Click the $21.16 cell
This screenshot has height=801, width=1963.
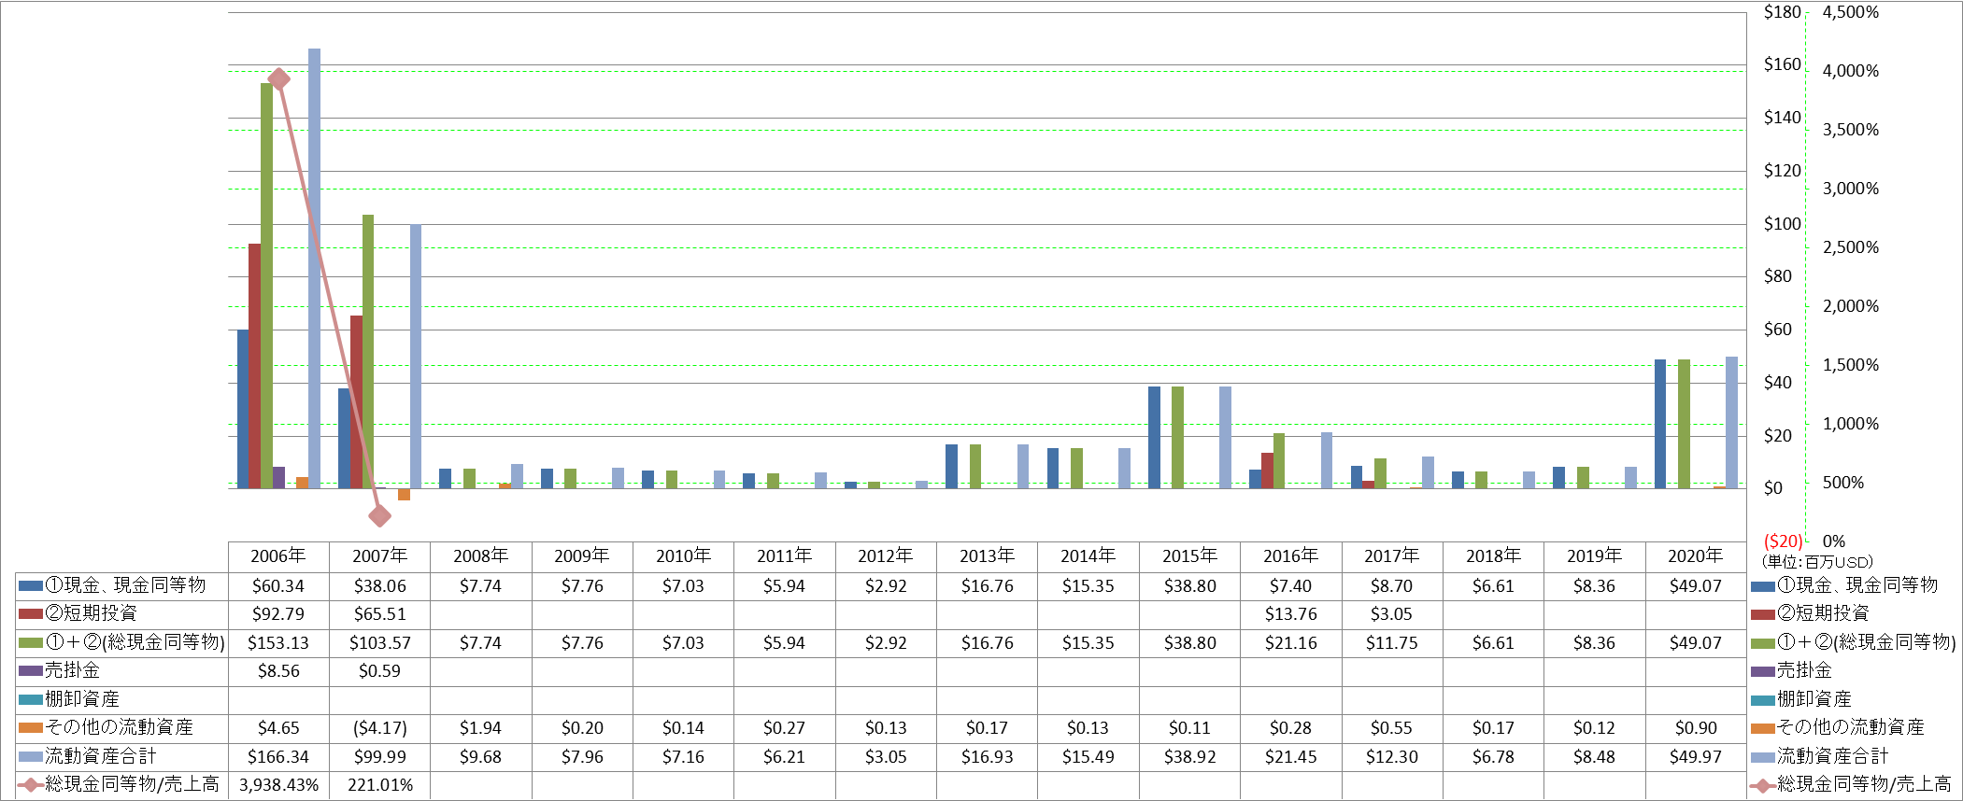point(1290,643)
